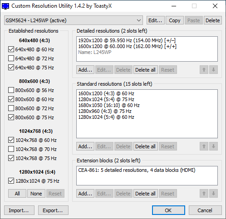226x219 pixels.
Task: Click Edit... under Standard resolutions
Action: tap(104, 146)
